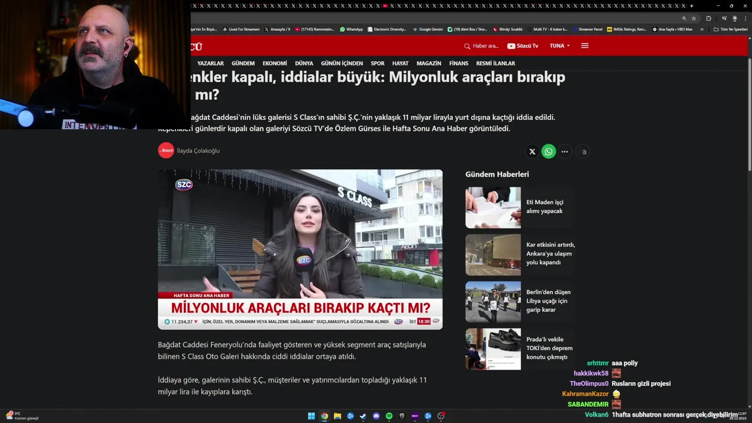Open the WhatsApp bookmark
Image resolution: width=752 pixels, height=423 pixels.
coord(351,29)
